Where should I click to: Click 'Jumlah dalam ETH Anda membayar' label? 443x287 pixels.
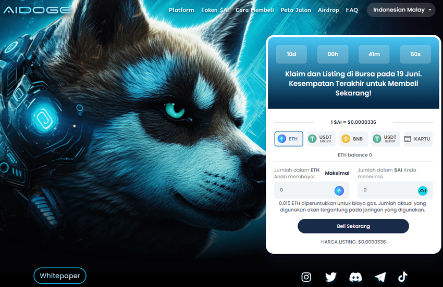coord(297,173)
